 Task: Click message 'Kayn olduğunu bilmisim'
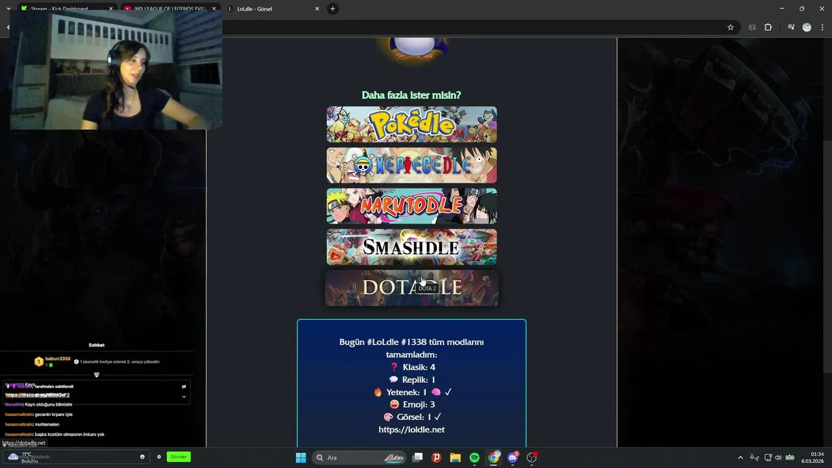point(49,404)
